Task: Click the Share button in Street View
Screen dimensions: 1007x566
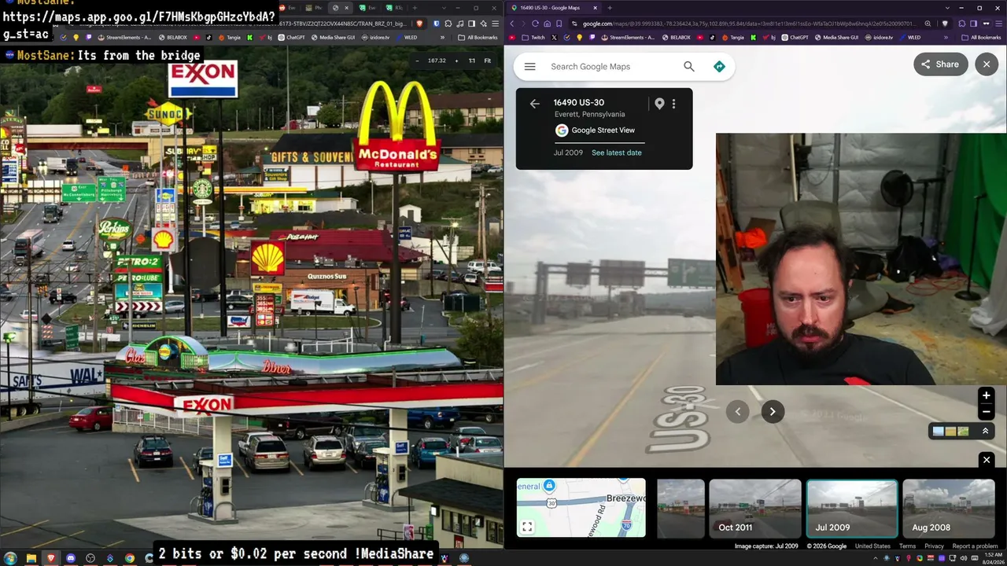Action: tap(940, 64)
